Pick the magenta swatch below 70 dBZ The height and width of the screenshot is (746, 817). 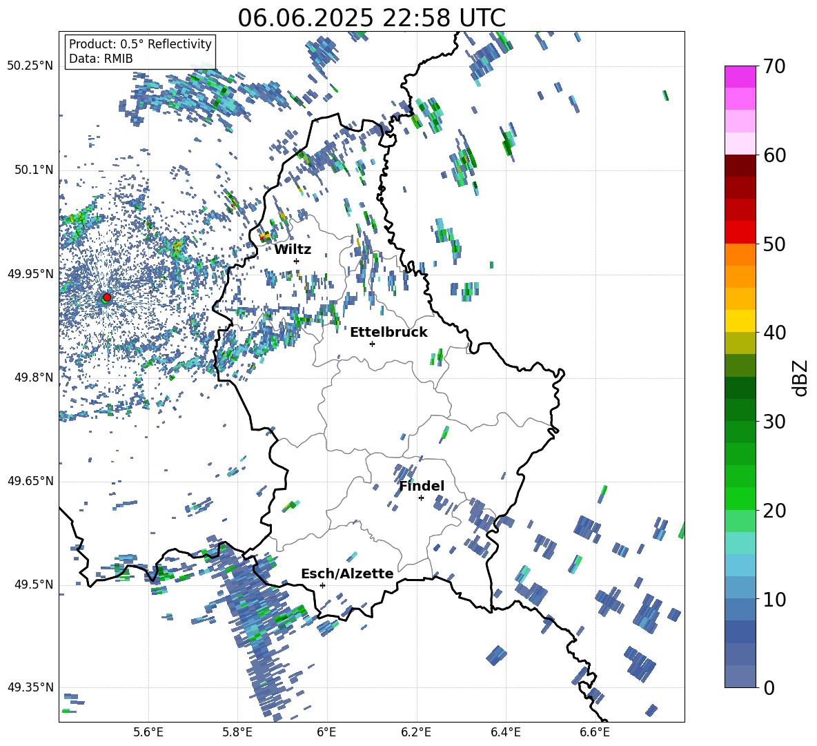[x=740, y=77]
